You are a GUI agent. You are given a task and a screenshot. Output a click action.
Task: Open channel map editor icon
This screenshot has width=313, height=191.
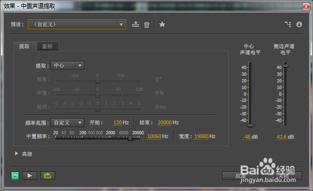tap(288, 24)
